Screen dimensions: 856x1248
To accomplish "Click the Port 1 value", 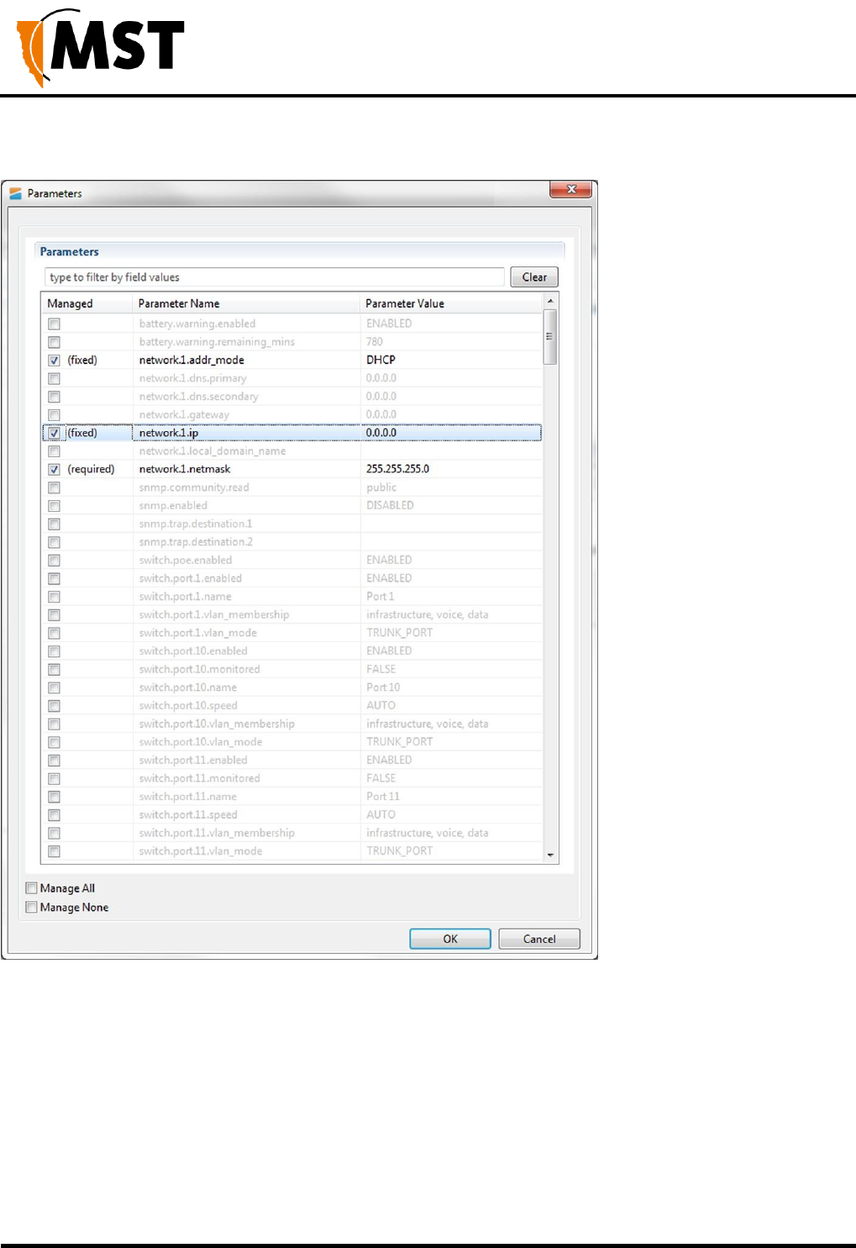I will (380, 597).
